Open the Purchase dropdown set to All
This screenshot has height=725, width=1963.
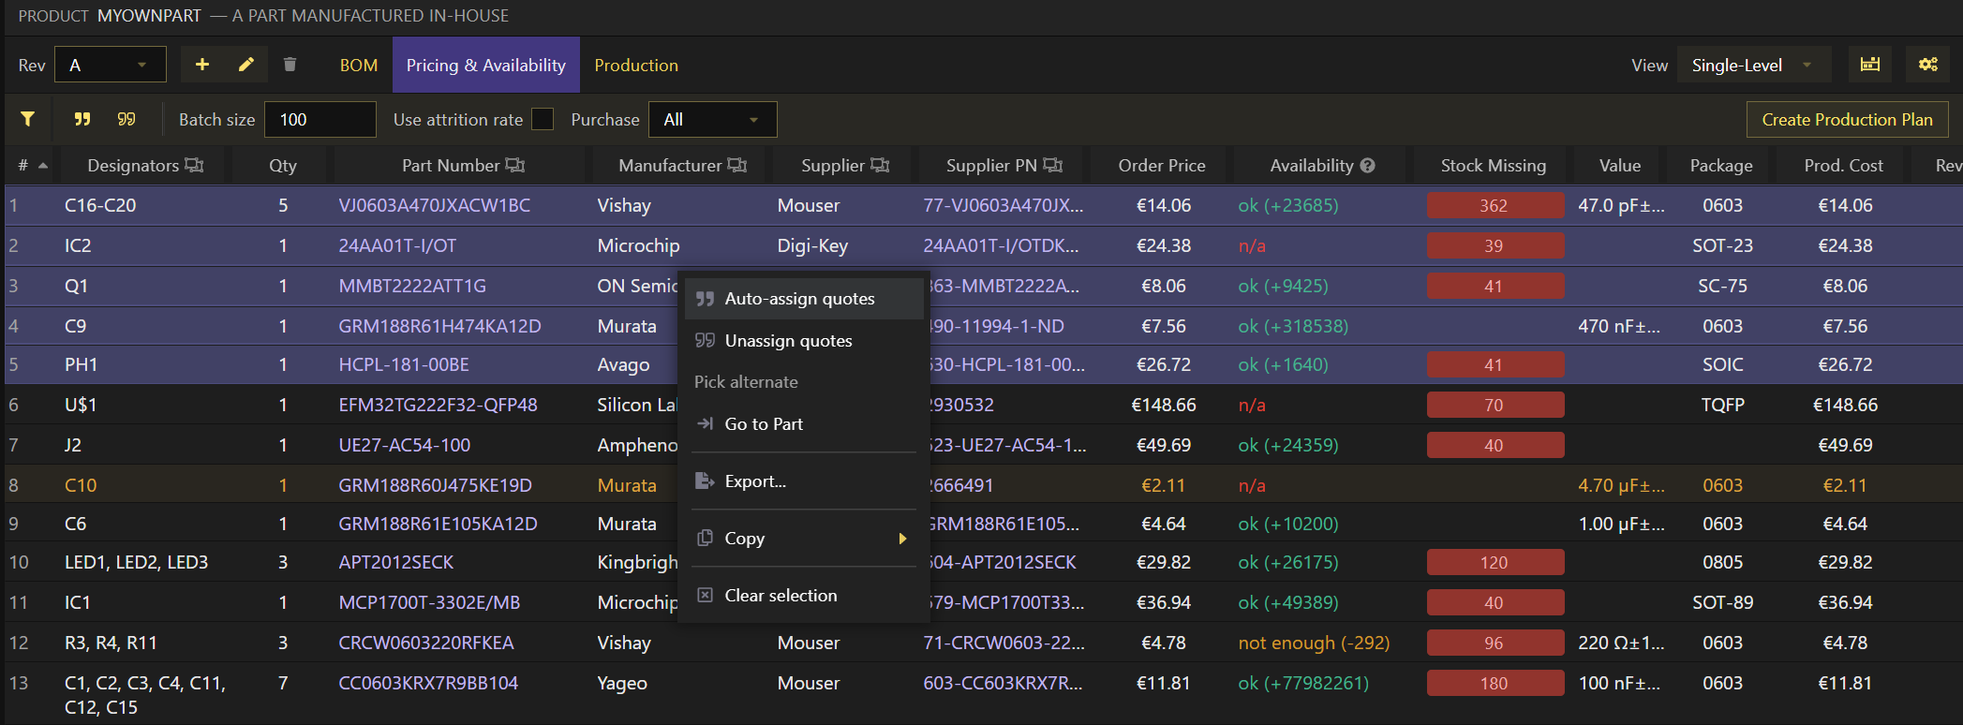point(712,119)
